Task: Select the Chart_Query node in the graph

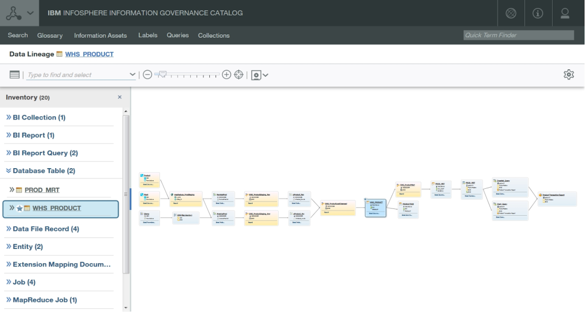Action: (510, 211)
